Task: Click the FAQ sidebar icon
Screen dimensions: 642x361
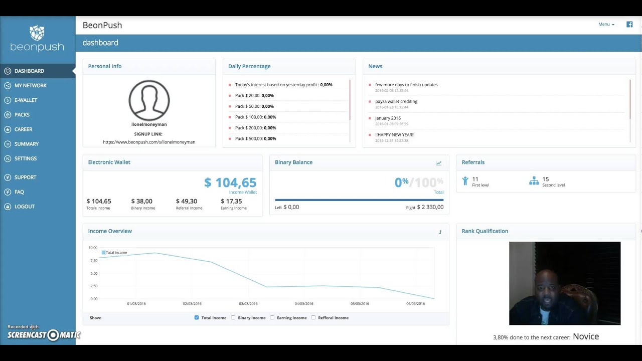Action: 8,192
